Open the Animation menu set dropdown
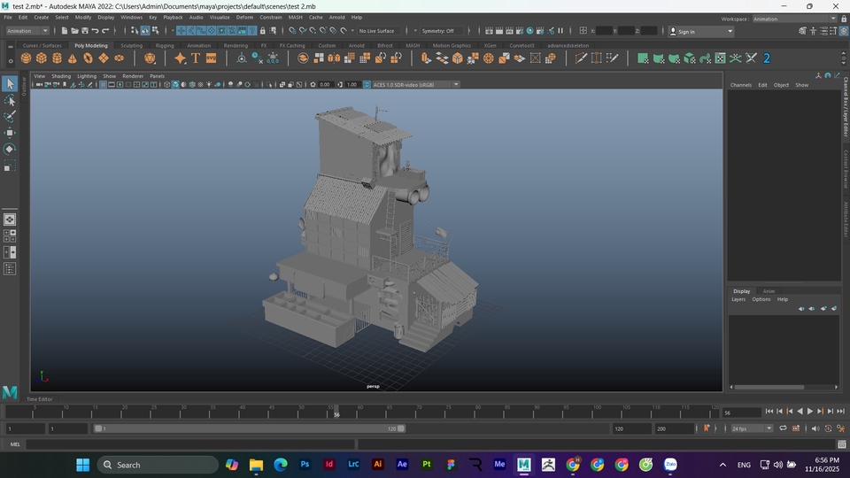This screenshot has width=850, height=478. [27, 31]
